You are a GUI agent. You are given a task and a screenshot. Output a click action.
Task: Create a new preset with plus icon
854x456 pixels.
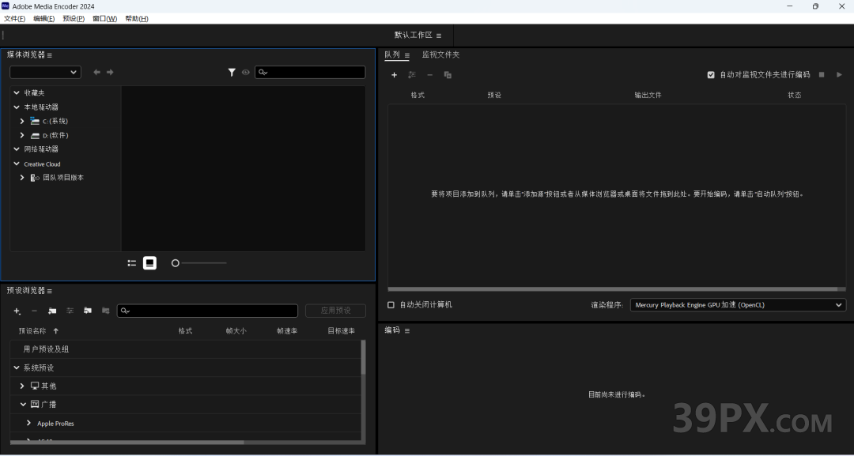pos(17,311)
